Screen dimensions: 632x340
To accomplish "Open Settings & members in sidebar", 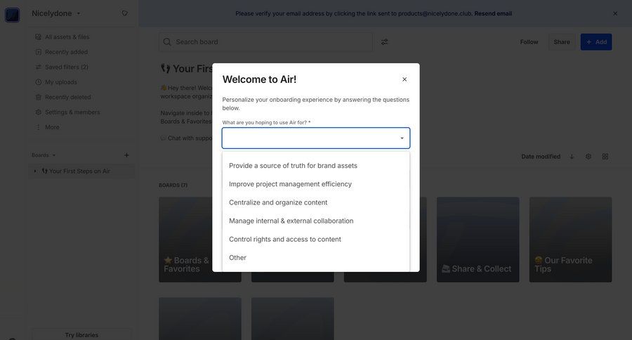I will (x=72, y=112).
